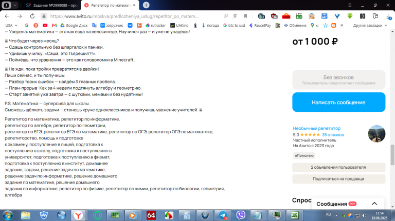Open the rutracker bookmark

(155, 25)
